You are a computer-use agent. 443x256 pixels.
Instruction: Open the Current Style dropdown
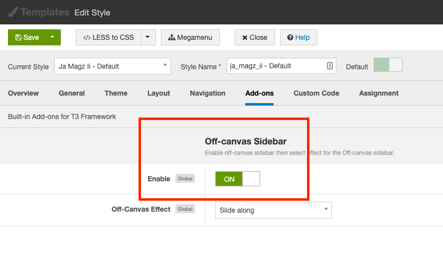click(112, 66)
